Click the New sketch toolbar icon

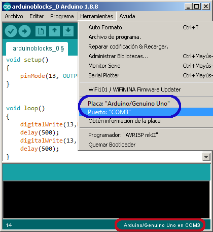[41, 31]
